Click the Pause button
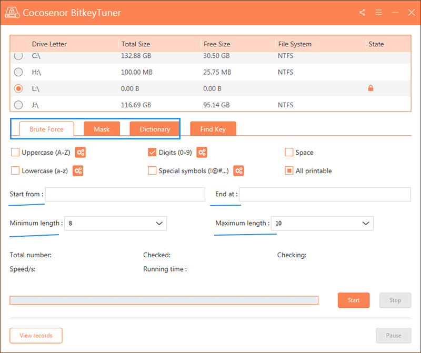Image resolution: width=421 pixels, height=353 pixels. [x=393, y=335]
